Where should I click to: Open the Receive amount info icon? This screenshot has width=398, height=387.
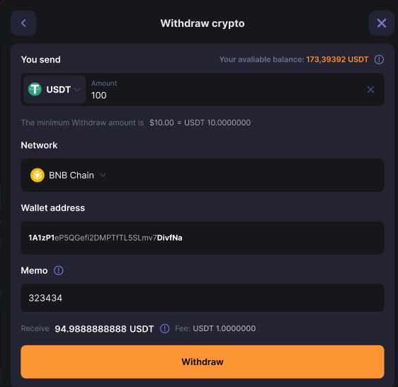point(164,328)
